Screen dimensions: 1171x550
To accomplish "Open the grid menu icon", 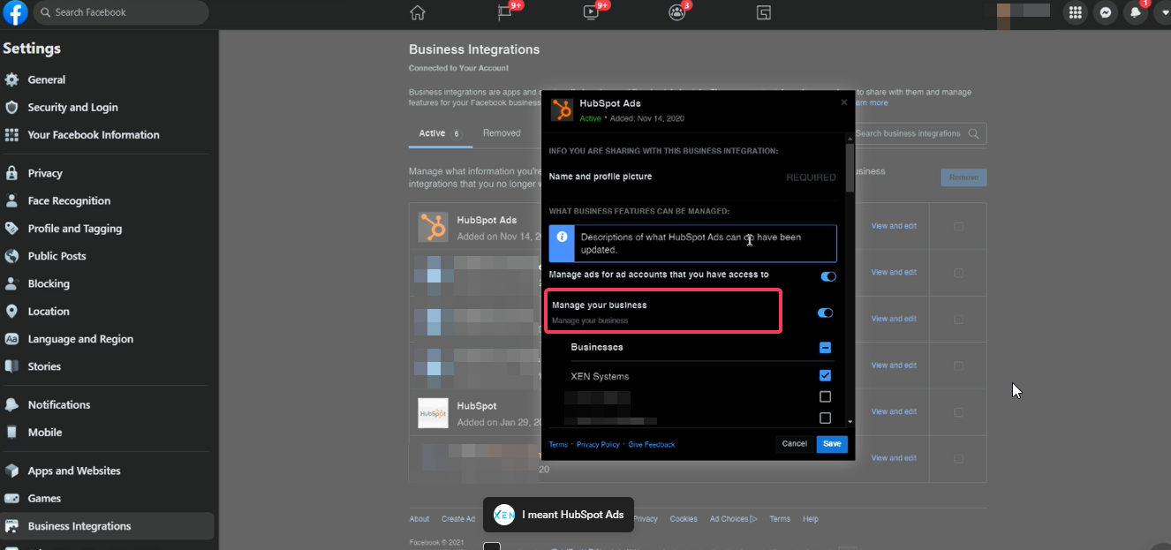I will coord(1076,12).
